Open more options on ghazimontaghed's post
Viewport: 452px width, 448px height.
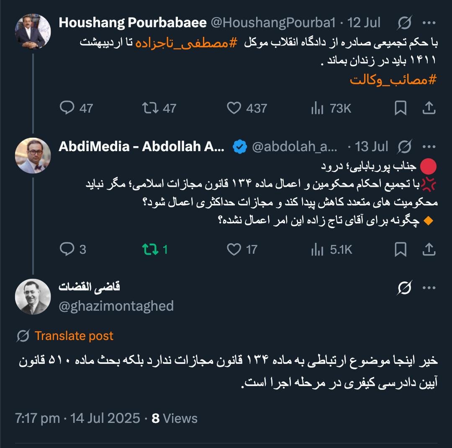429,288
